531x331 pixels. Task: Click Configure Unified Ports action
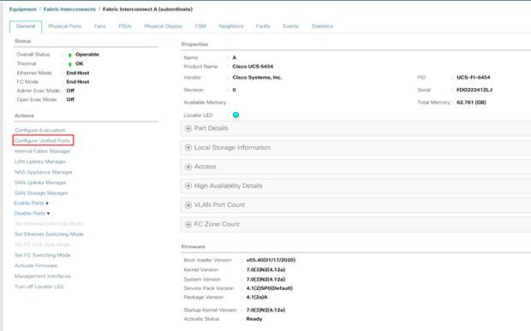click(42, 140)
